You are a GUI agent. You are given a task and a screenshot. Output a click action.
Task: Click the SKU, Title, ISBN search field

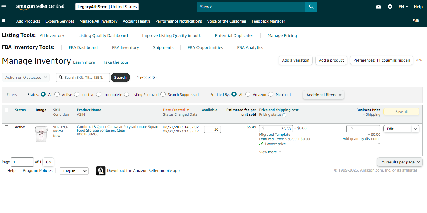[83, 77]
